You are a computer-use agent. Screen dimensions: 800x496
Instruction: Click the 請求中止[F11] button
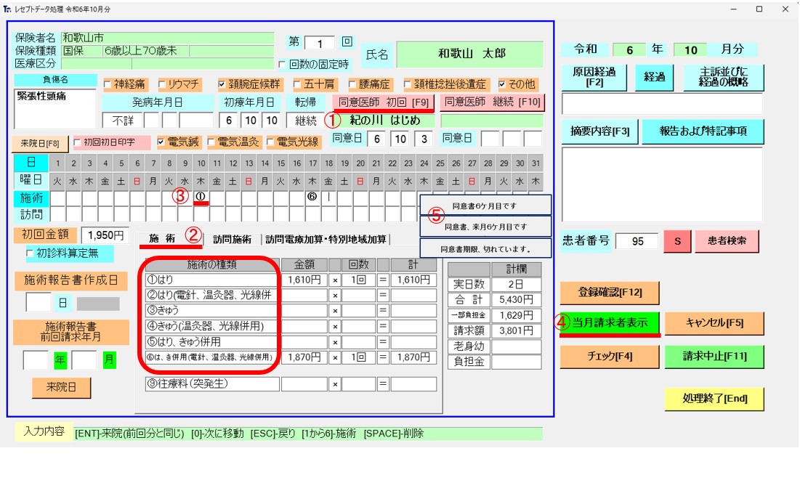coord(715,357)
